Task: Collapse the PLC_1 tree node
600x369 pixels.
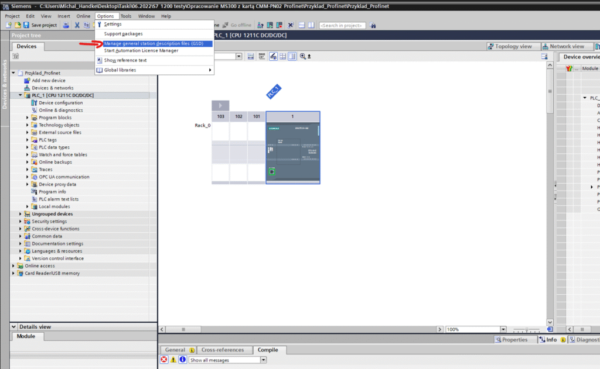Action: click(x=21, y=95)
